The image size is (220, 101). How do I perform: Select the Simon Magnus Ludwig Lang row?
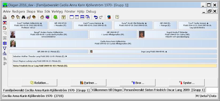pos(115,61)
